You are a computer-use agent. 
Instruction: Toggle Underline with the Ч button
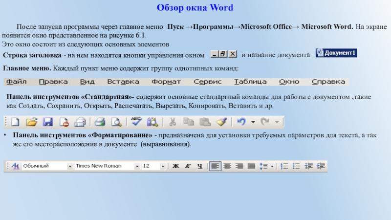click(x=200, y=166)
